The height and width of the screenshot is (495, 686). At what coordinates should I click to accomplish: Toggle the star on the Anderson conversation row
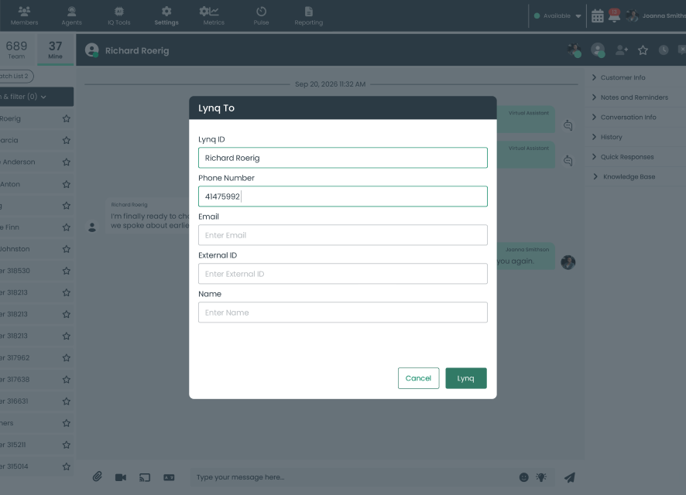[67, 162]
